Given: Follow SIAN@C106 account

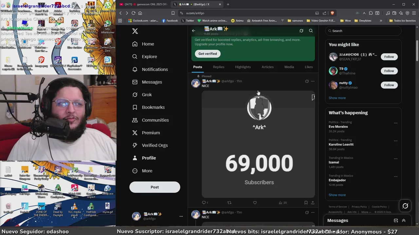Looking at the screenshot, I should point(389,57).
